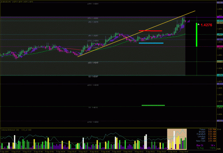
Task: Click the tall white volume bar inside tan box
Action: (x=174, y=140)
